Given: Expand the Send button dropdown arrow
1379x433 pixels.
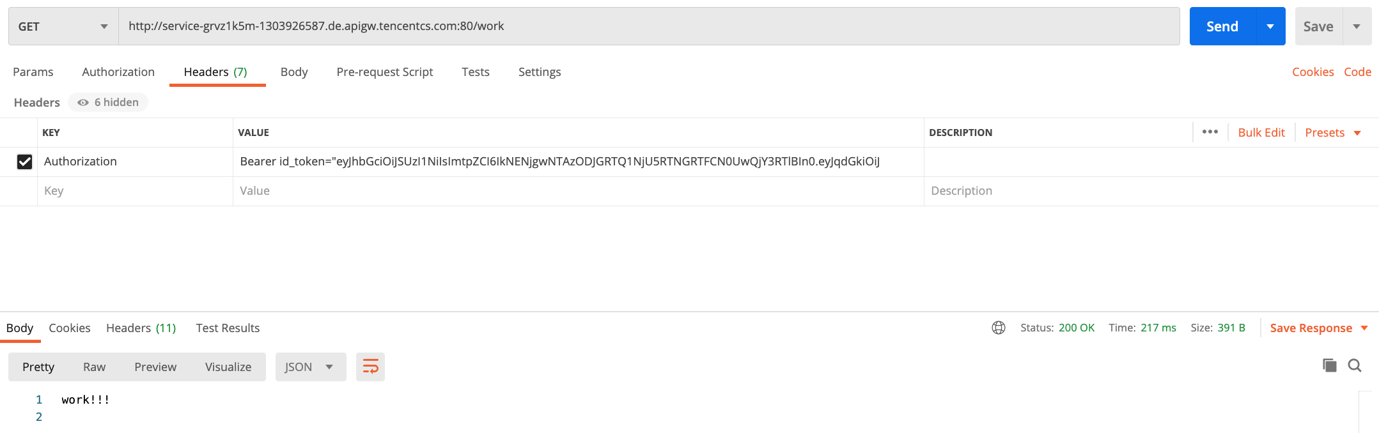Looking at the screenshot, I should [1270, 26].
